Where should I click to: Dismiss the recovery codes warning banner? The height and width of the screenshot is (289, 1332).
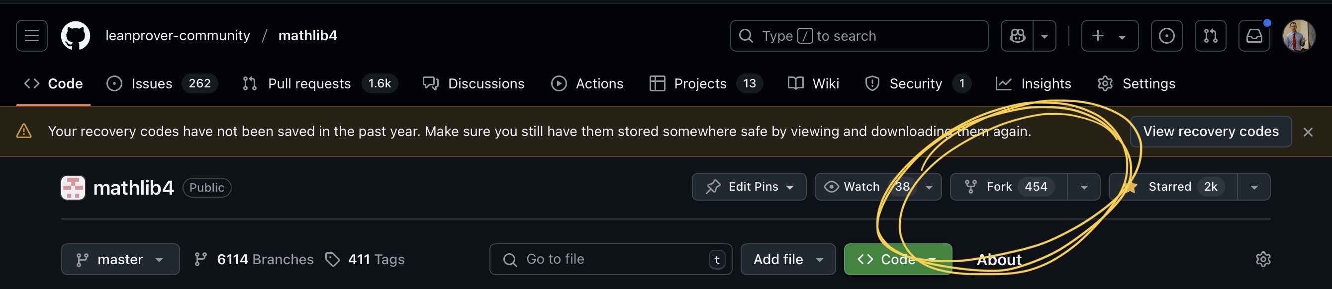(x=1308, y=132)
